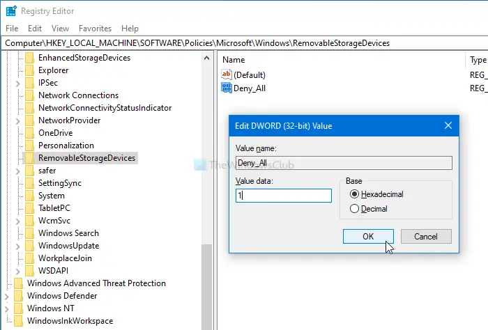
Task: Click the NetworkProvider folder icon
Action: pos(29,120)
